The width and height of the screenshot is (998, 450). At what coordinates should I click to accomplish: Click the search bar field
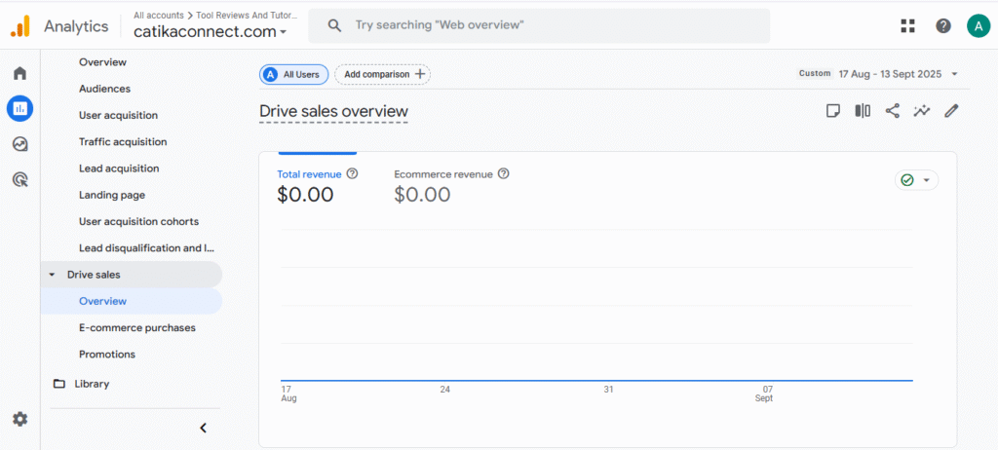[x=539, y=26]
